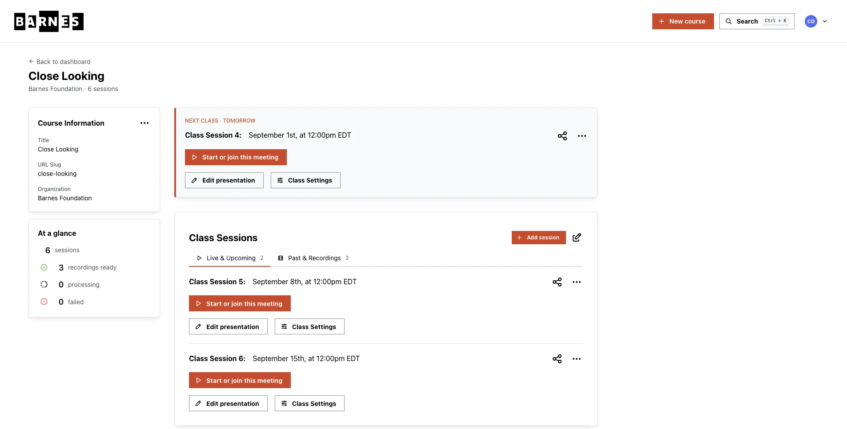This screenshot has width=847, height=429.
Task: Open Course Information options menu
Action: click(x=145, y=123)
